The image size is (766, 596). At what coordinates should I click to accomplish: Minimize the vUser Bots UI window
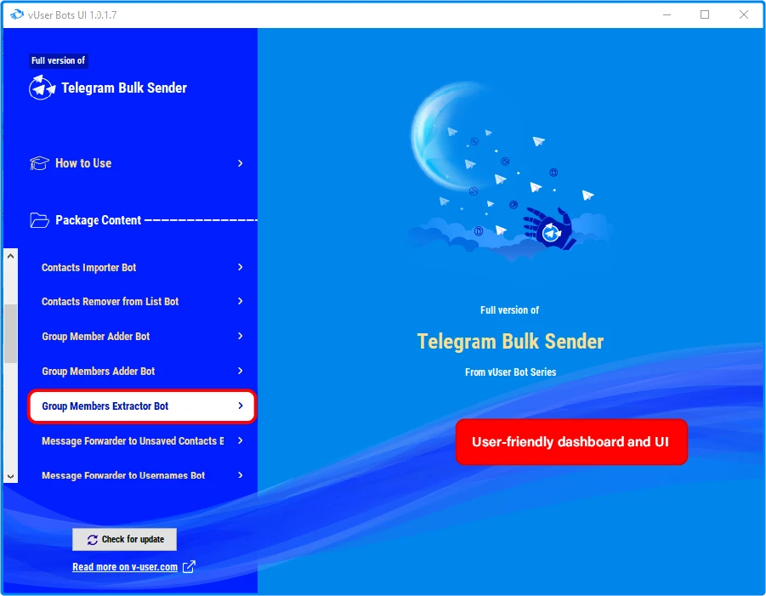pyautogui.click(x=667, y=14)
